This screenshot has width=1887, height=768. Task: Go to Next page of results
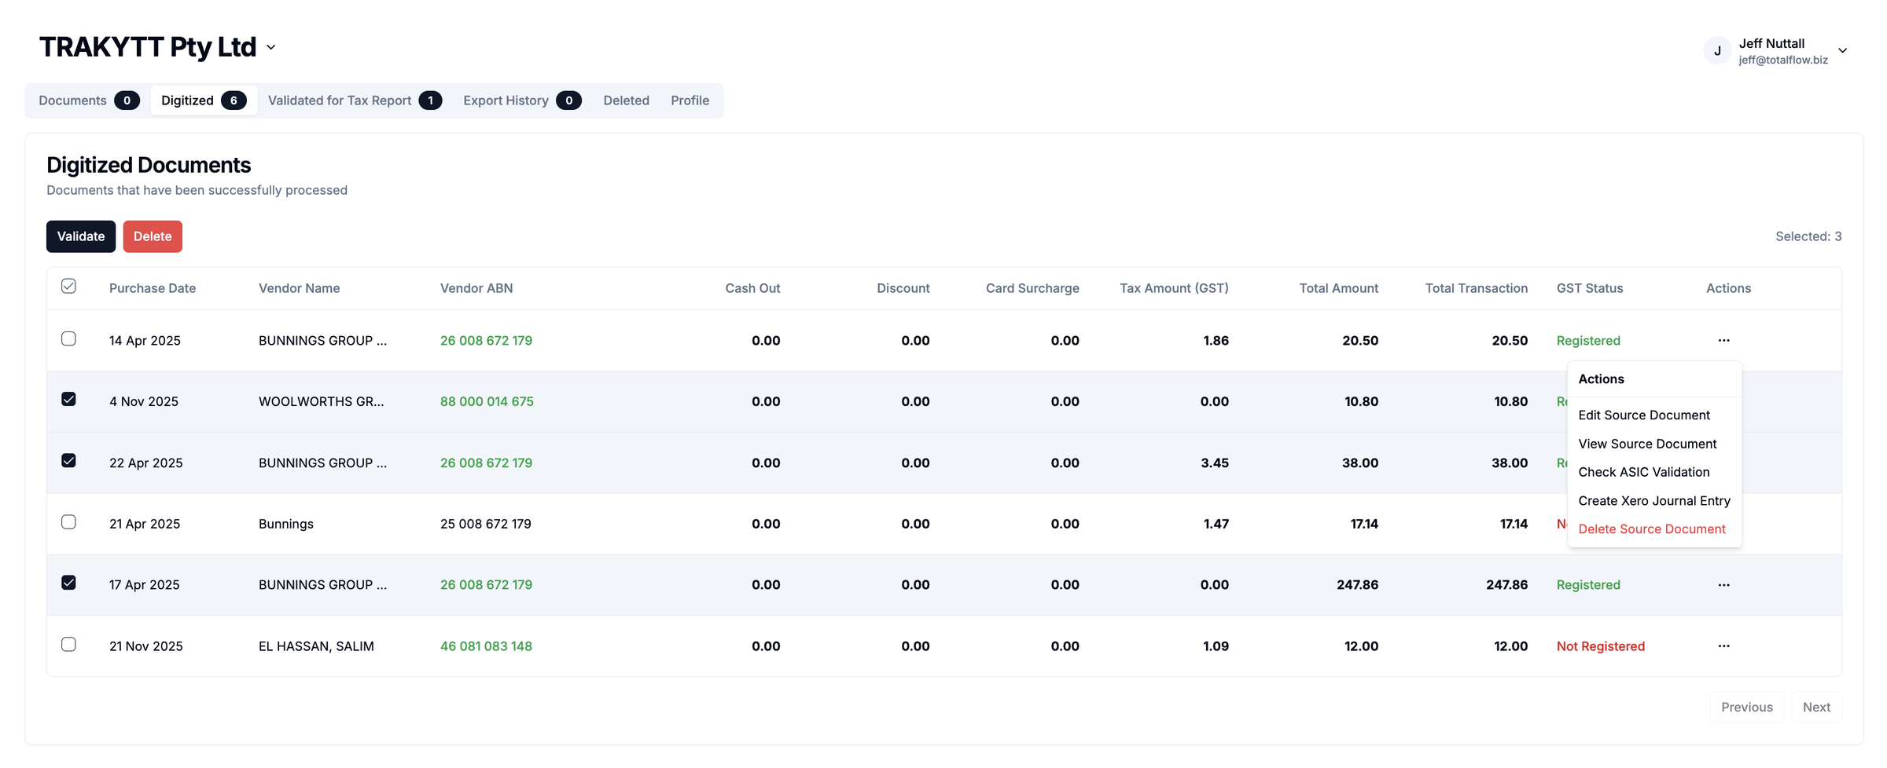point(1815,708)
